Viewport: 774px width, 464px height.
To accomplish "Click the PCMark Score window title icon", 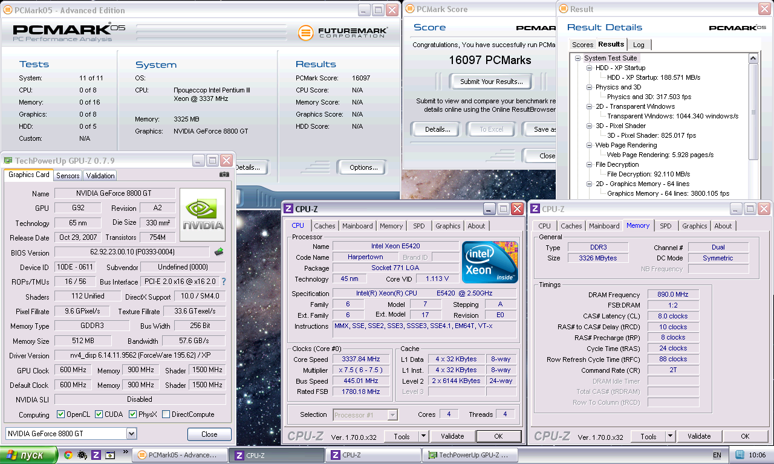I will (409, 9).
